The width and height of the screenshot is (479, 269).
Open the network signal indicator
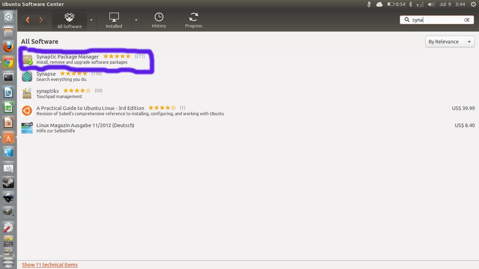419,4
